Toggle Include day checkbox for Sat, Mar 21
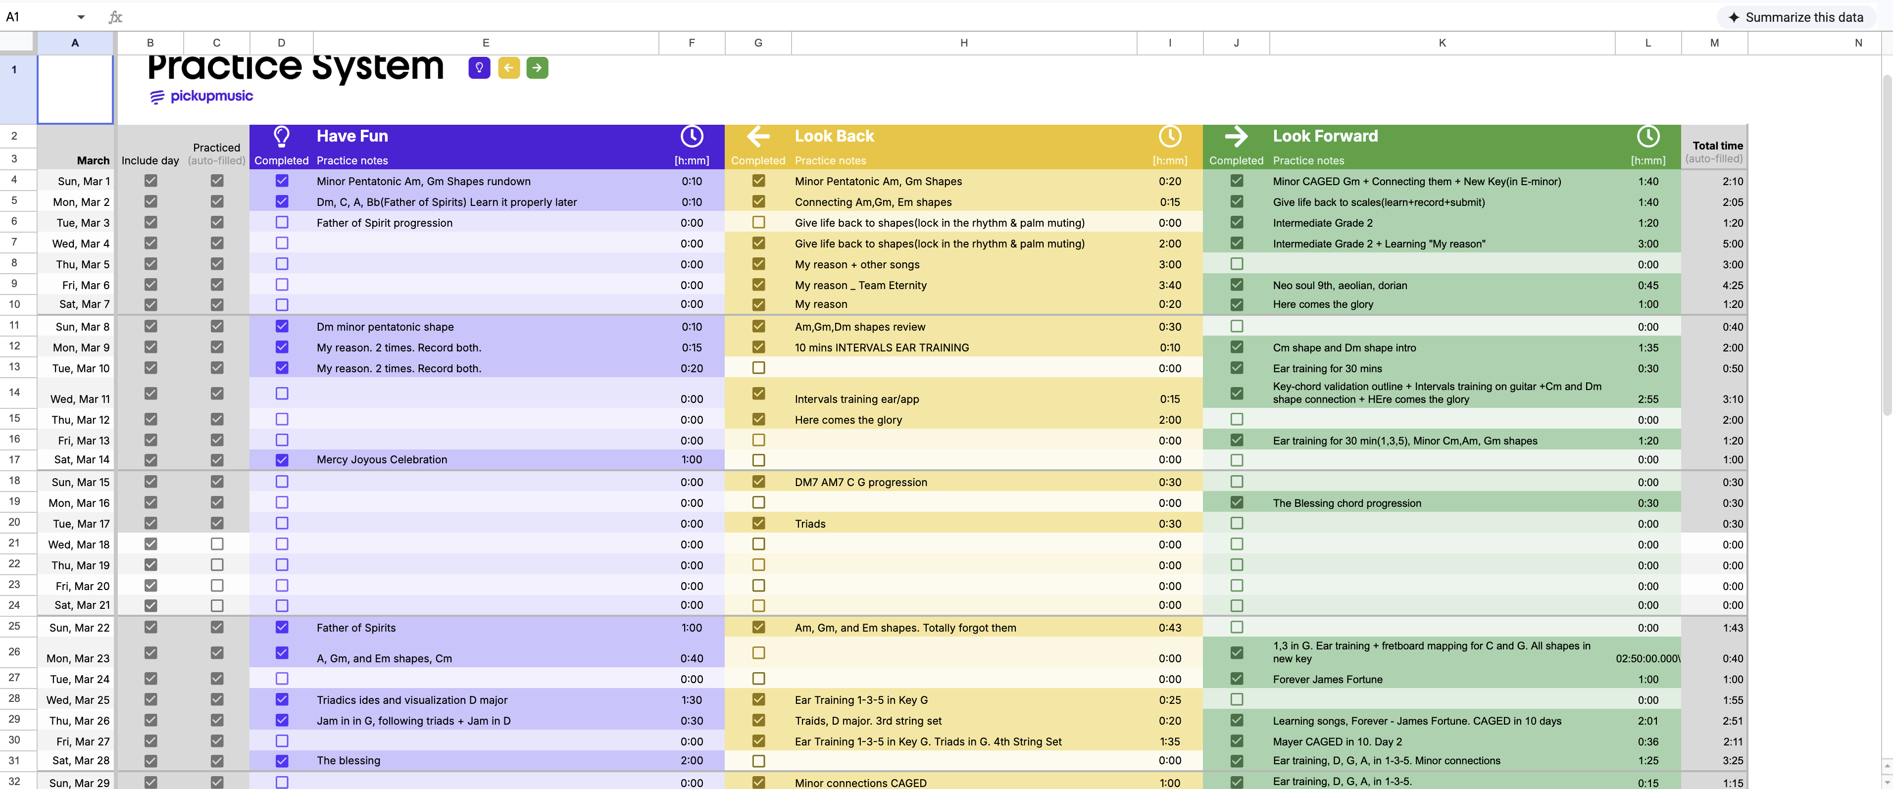This screenshot has width=1893, height=789. click(150, 605)
